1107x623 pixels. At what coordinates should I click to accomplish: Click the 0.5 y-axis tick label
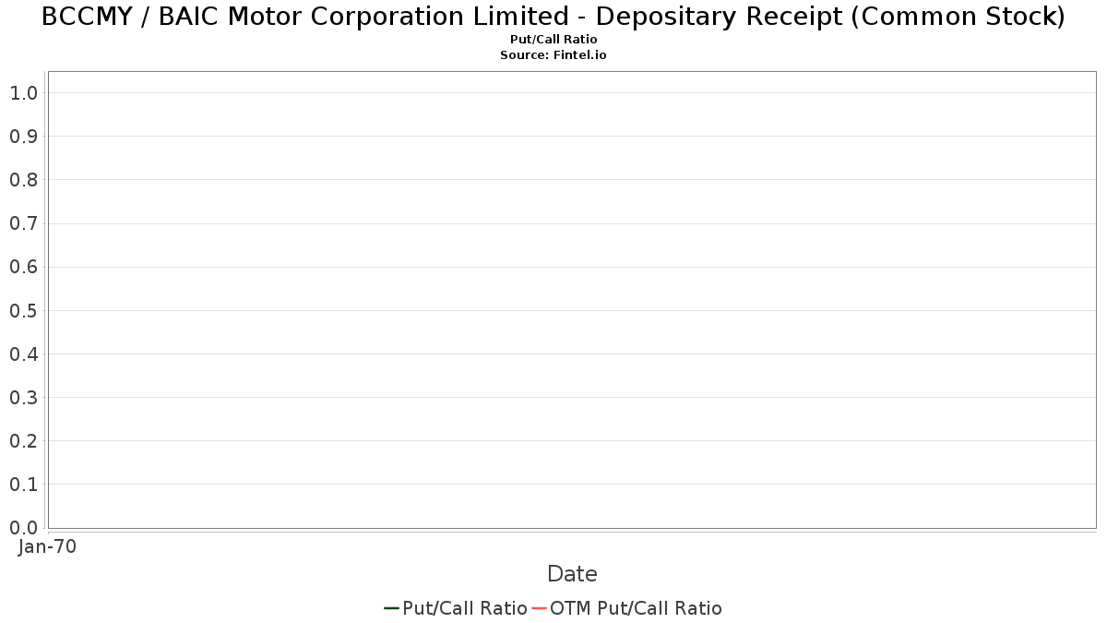click(23, 310)
